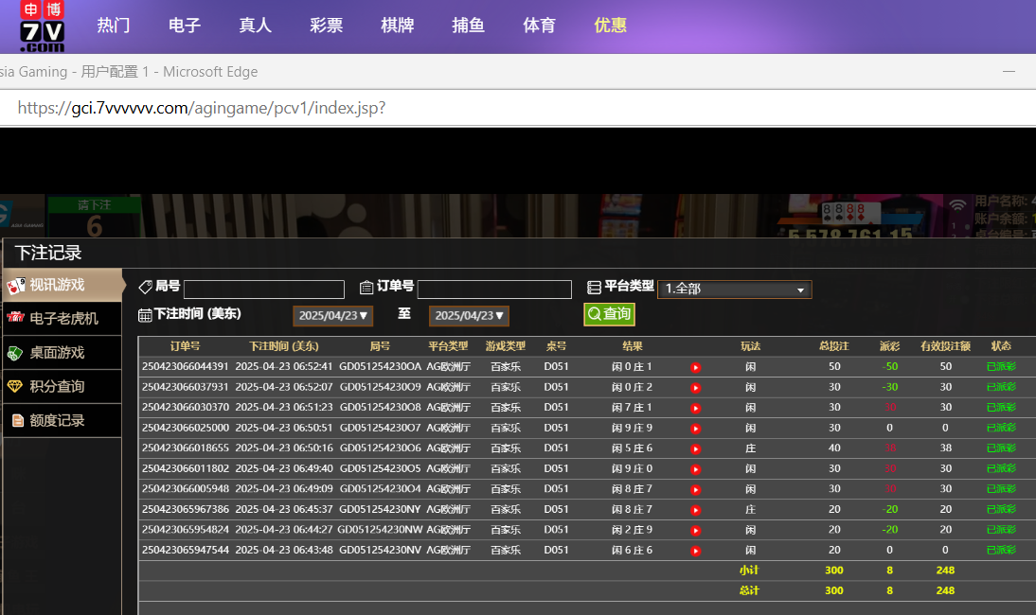The width and height of the screenshot is (1036, 615).
Task: Click the green 查询 search button
Action: click(x=609, y=314)
